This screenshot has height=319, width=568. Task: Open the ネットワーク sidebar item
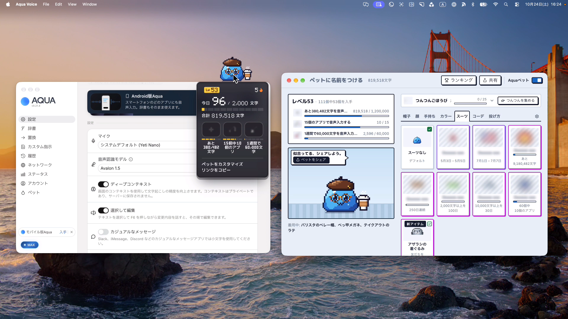point(47,165)
